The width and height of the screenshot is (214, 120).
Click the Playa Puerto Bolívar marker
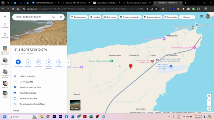[x=193, y=27]
